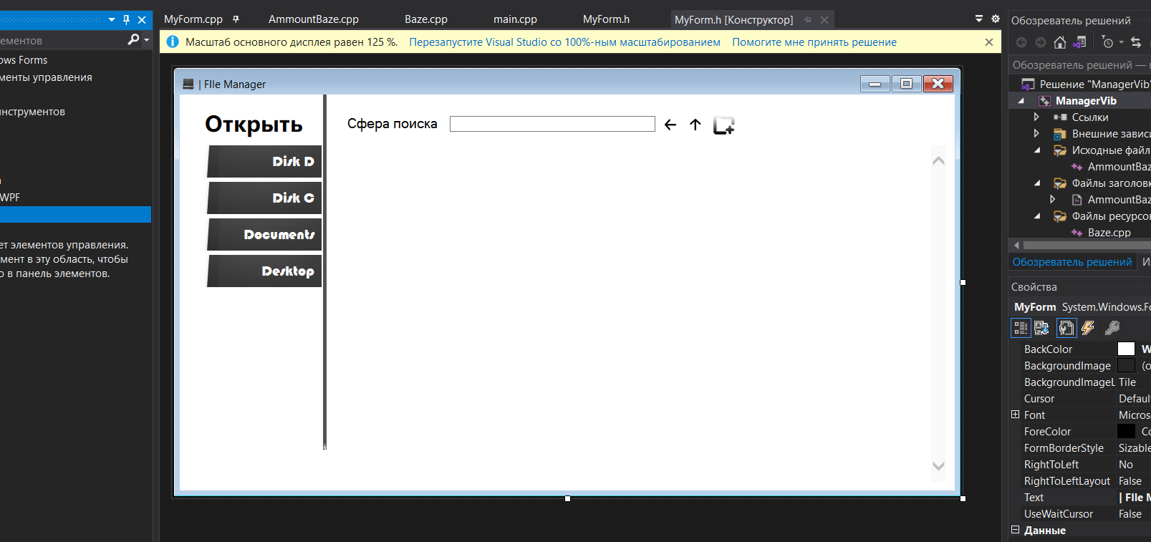Click 'Помогите мне принять решение' link

point(814,42)
